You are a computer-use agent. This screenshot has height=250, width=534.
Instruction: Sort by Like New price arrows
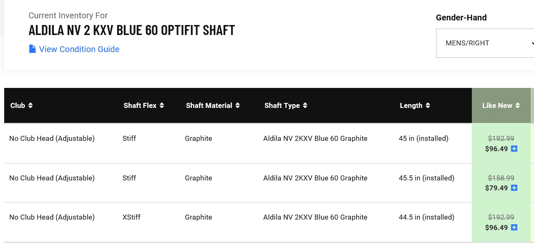coord(518,105)
